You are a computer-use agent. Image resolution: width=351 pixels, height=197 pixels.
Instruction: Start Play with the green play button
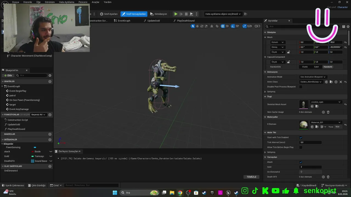point(176,14)
